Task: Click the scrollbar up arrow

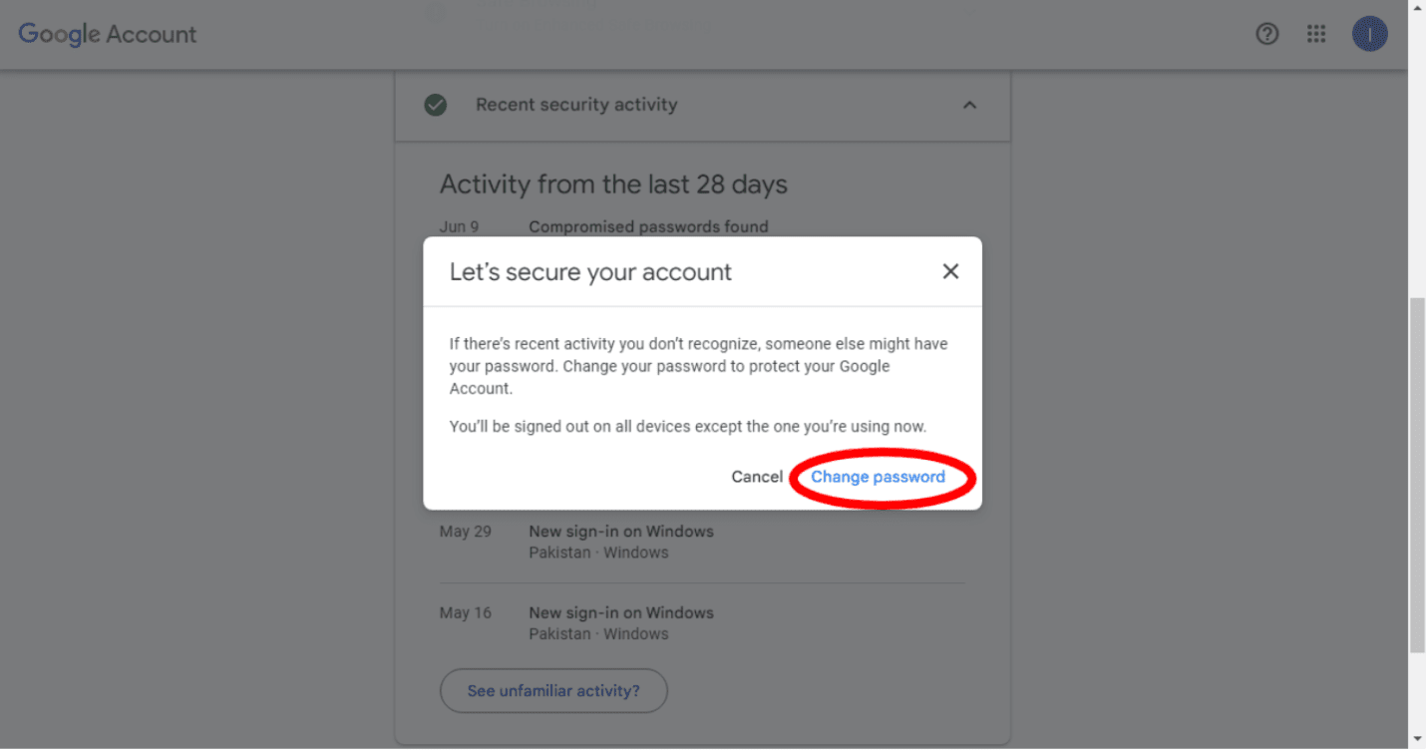Action: point(1417,8)
